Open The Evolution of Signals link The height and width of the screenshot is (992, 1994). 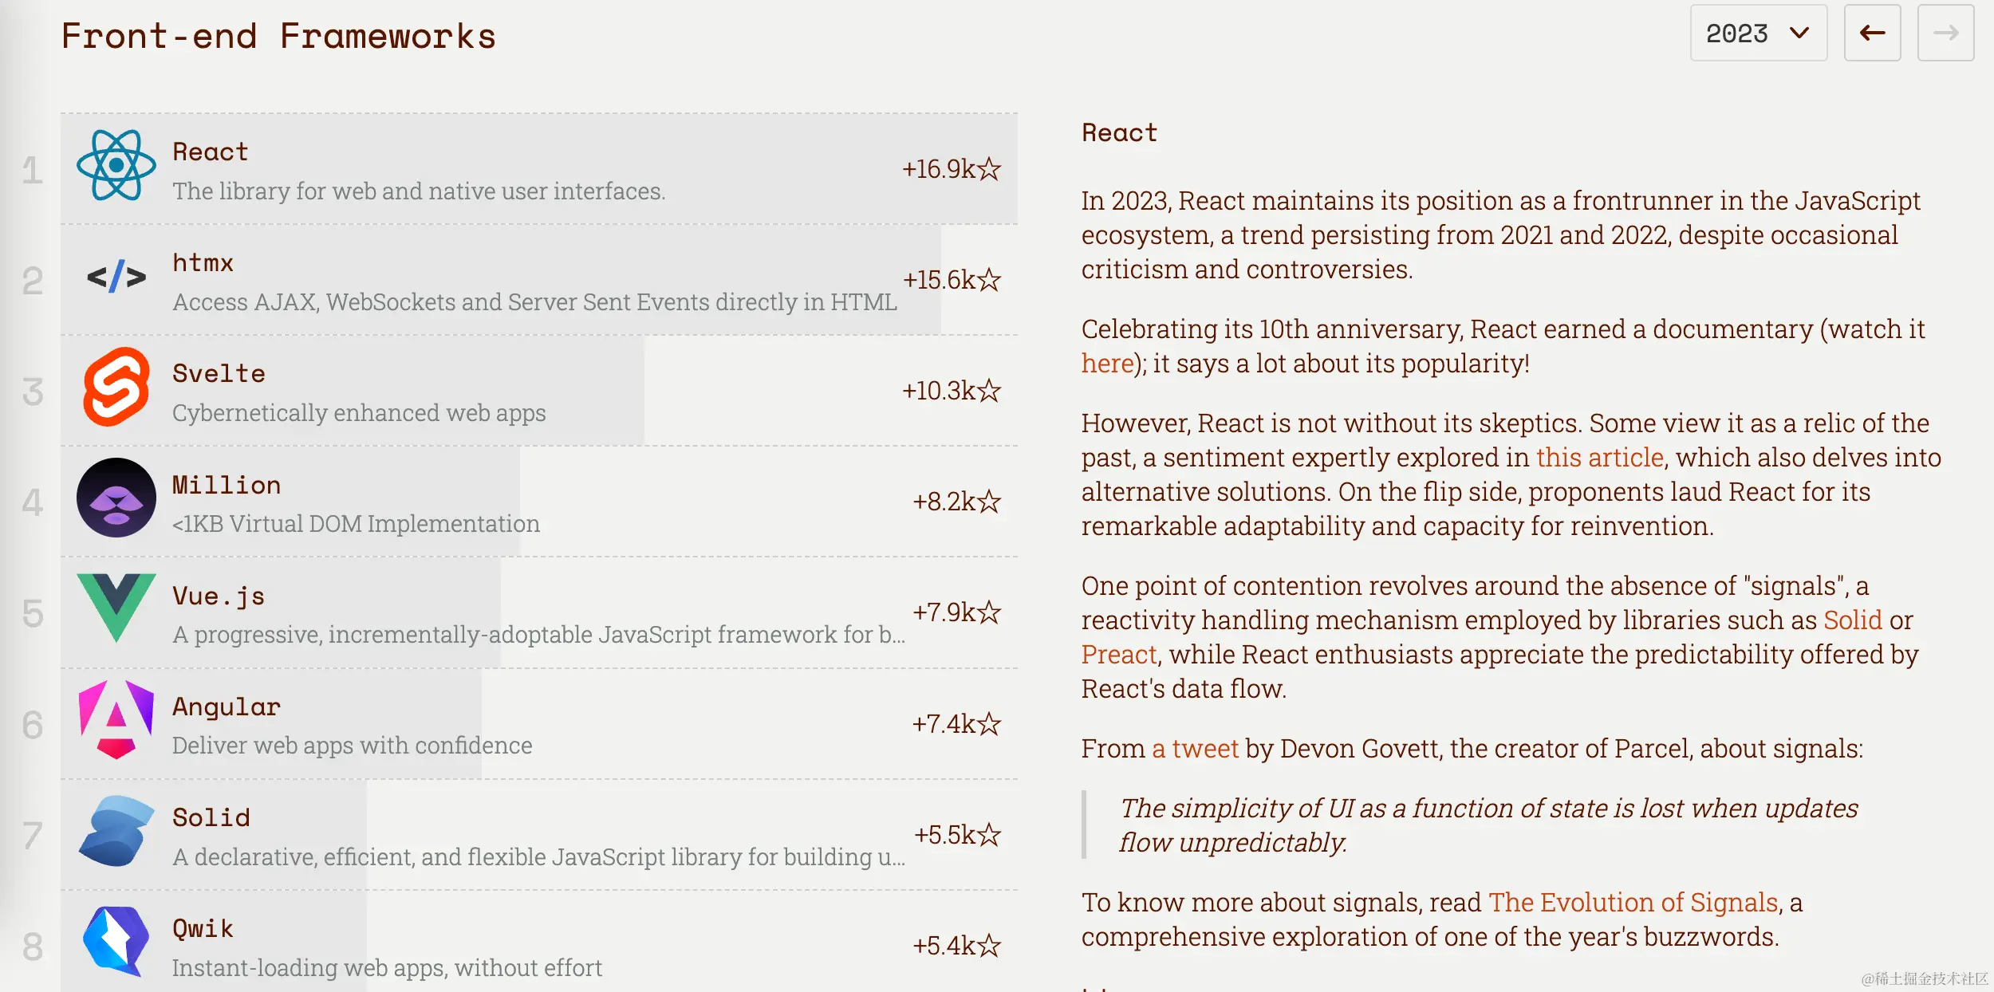1633,903
